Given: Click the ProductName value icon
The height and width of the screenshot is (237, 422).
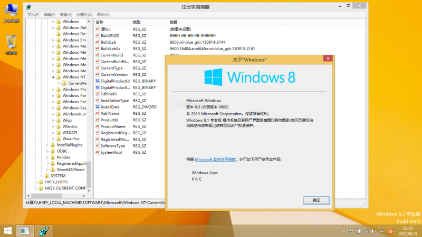Looking at the screenshot, I should click(98, 126).
